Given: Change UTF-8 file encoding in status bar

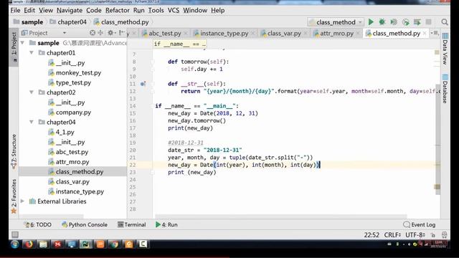Looking at the screenshot, I should click(x=415, y=235).
